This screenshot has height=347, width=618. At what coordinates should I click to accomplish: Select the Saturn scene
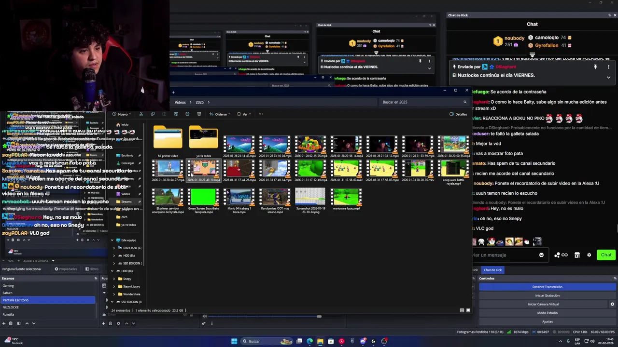[48, 293]
